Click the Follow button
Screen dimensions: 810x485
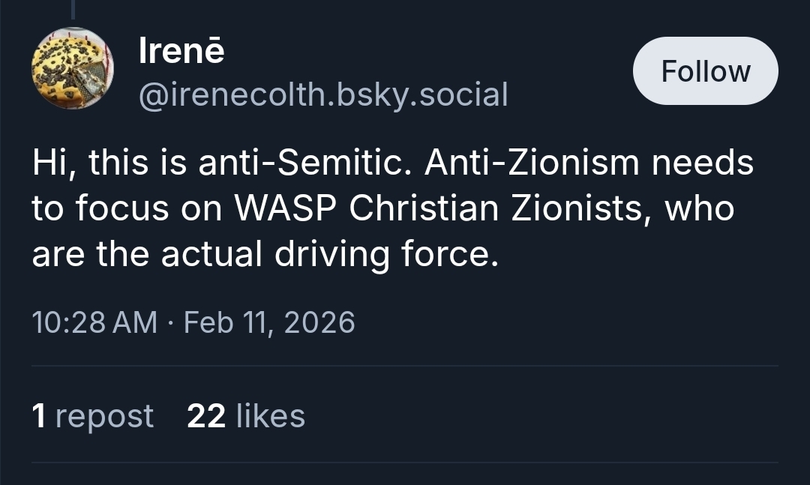point(705,71)
